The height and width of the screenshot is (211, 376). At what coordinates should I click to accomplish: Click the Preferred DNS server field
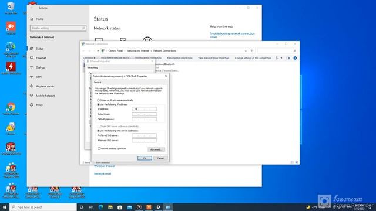click(144, 135)
